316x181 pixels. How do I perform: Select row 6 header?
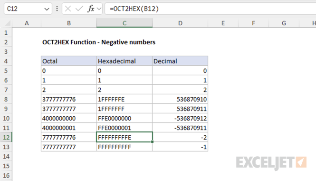pos(6,80)
